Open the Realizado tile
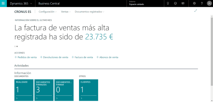This screenshot has width=213, height=102. (24, 90)
